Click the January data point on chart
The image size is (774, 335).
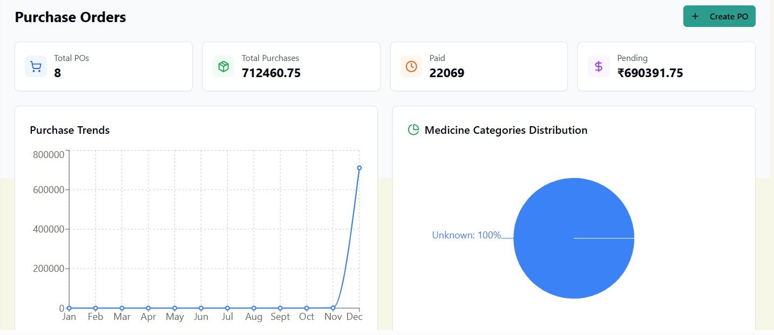tap(69, 308)
